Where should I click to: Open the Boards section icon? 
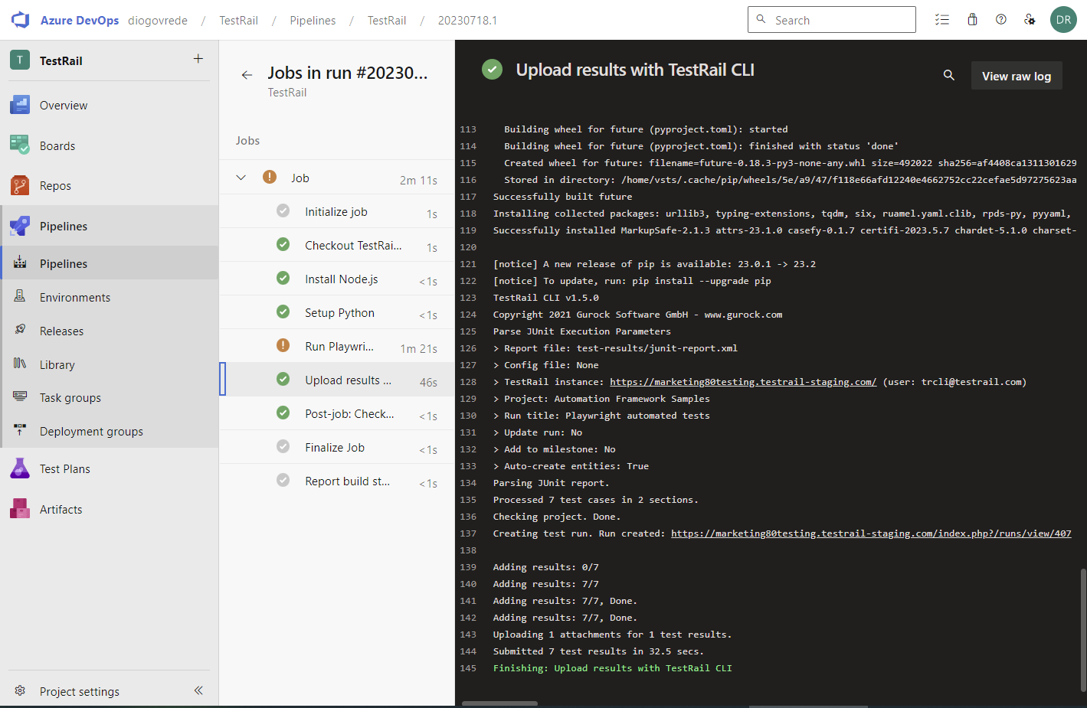pyautogui.click(x=20, y=145)
